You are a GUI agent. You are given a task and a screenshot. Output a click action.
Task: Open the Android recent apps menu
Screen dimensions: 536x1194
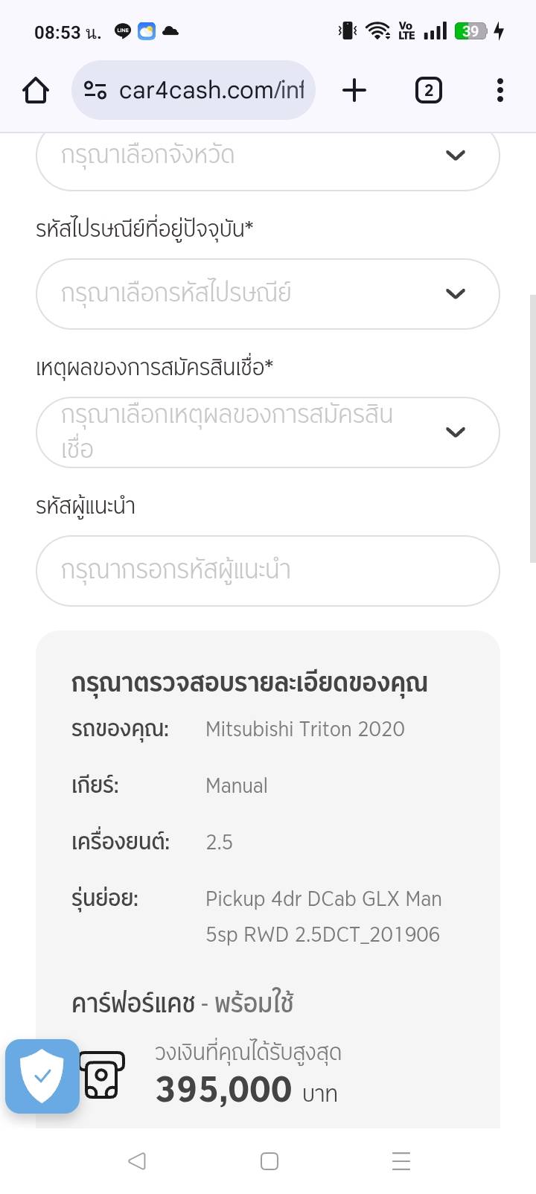point(401,1161)
